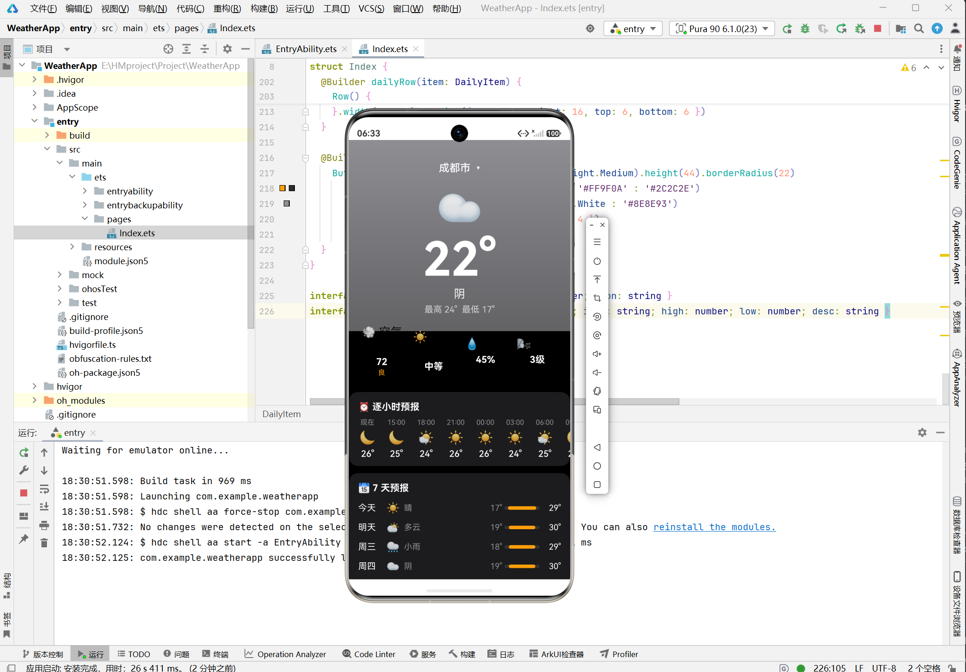Open the entry run configuration dropdown
Screen dimensions: 966x672
coord(633,28)
